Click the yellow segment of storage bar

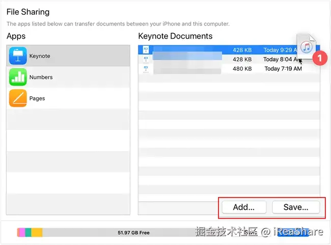[x=37, y=232]
